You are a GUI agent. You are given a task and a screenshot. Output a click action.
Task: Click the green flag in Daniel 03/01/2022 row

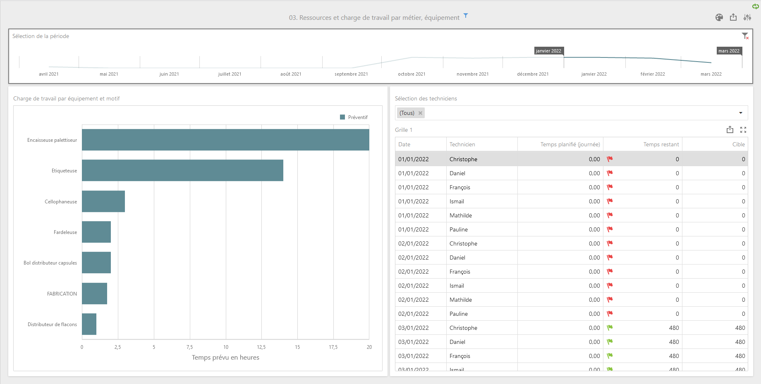[x=610, y=342]
